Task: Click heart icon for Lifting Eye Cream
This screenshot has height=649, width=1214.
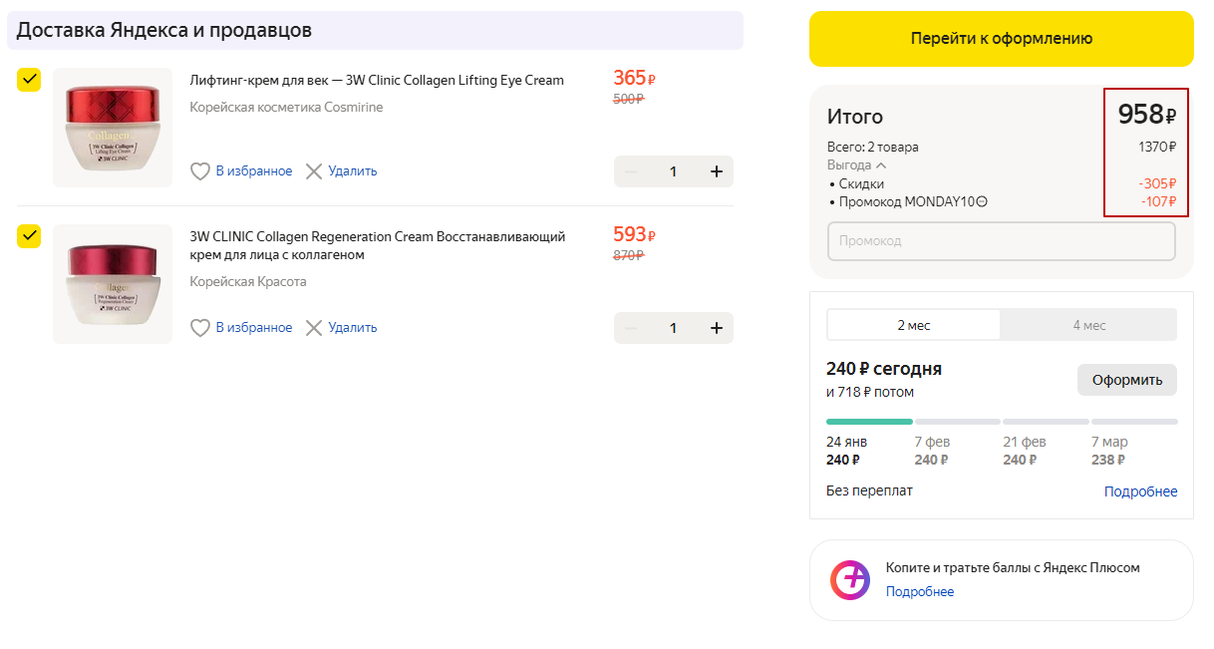Action: point(200,171)
